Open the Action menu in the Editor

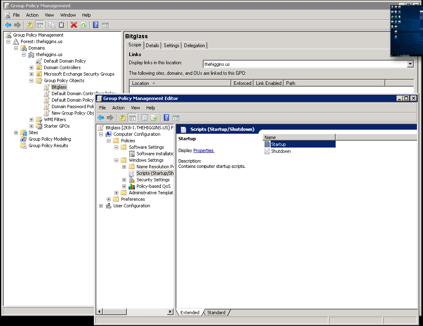118,107
